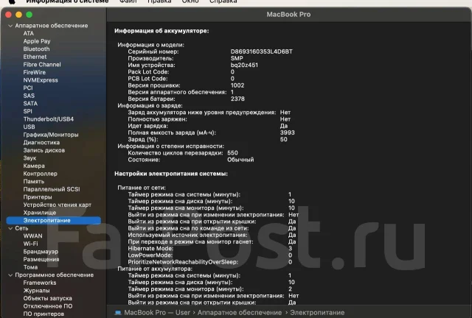Select Ethernet in the sidebar
The image size is (472, 318).
point(35,57)
